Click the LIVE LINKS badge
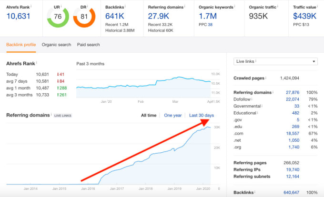 pos(63,116)
